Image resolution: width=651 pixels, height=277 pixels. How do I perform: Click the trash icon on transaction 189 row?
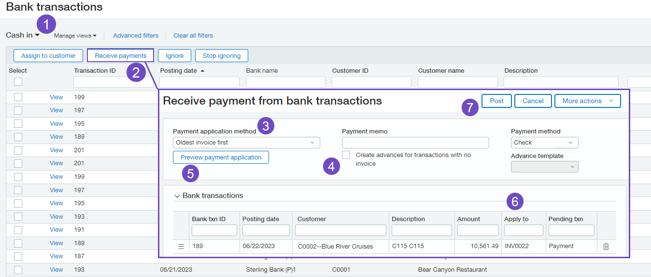[606, 247]
